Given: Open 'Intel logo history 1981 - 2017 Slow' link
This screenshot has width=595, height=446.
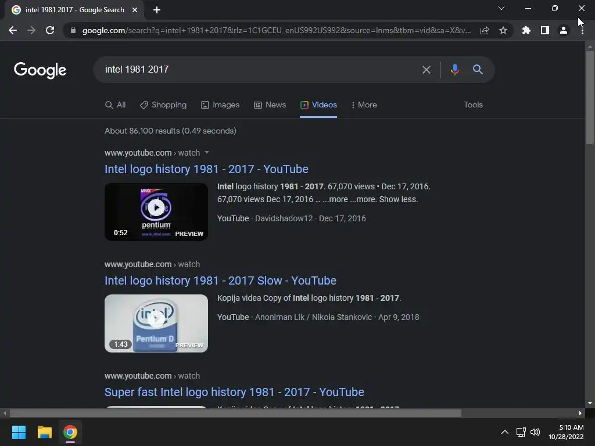Looking at the screenshot, I should [x=220, y=280].
